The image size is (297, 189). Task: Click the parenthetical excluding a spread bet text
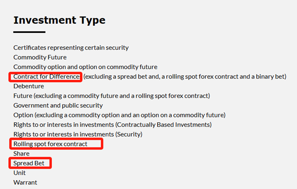pos(185,77)
